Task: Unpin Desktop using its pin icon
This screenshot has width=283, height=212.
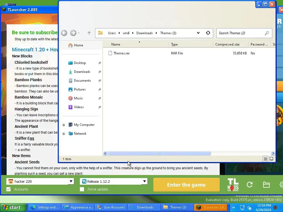Action: [x=99, y=63]
